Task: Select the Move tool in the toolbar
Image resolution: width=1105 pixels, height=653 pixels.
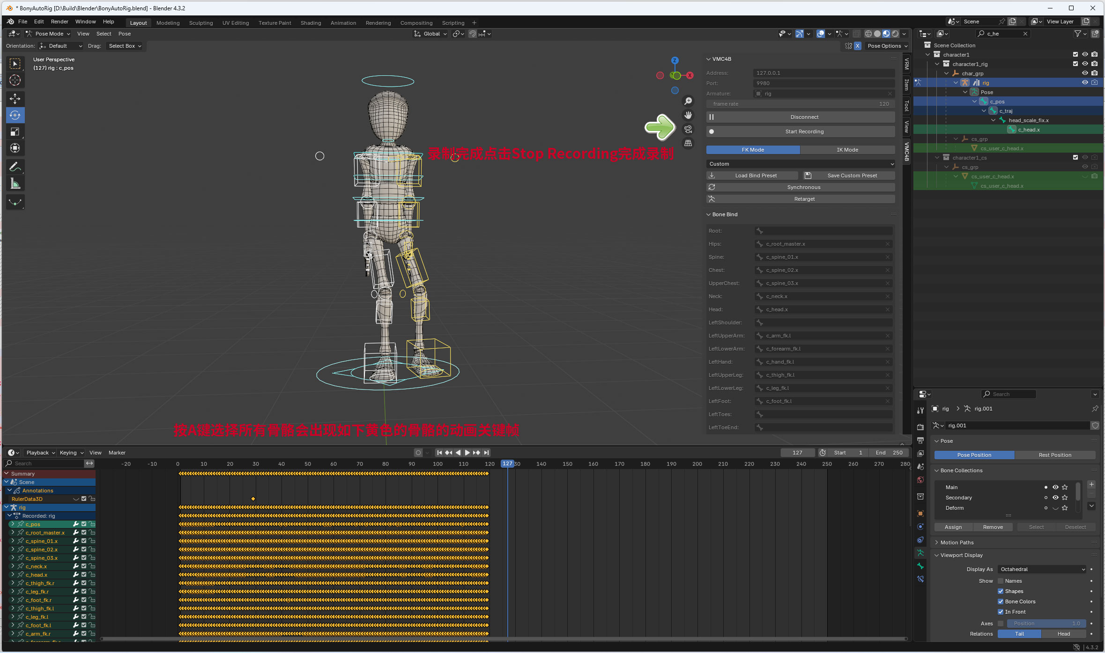Action: pyautogui.click(x=15, y=98)
